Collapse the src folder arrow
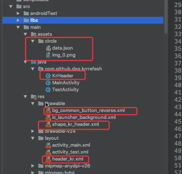This screenshot has height=174, width=182. click(x=11, y=7)
